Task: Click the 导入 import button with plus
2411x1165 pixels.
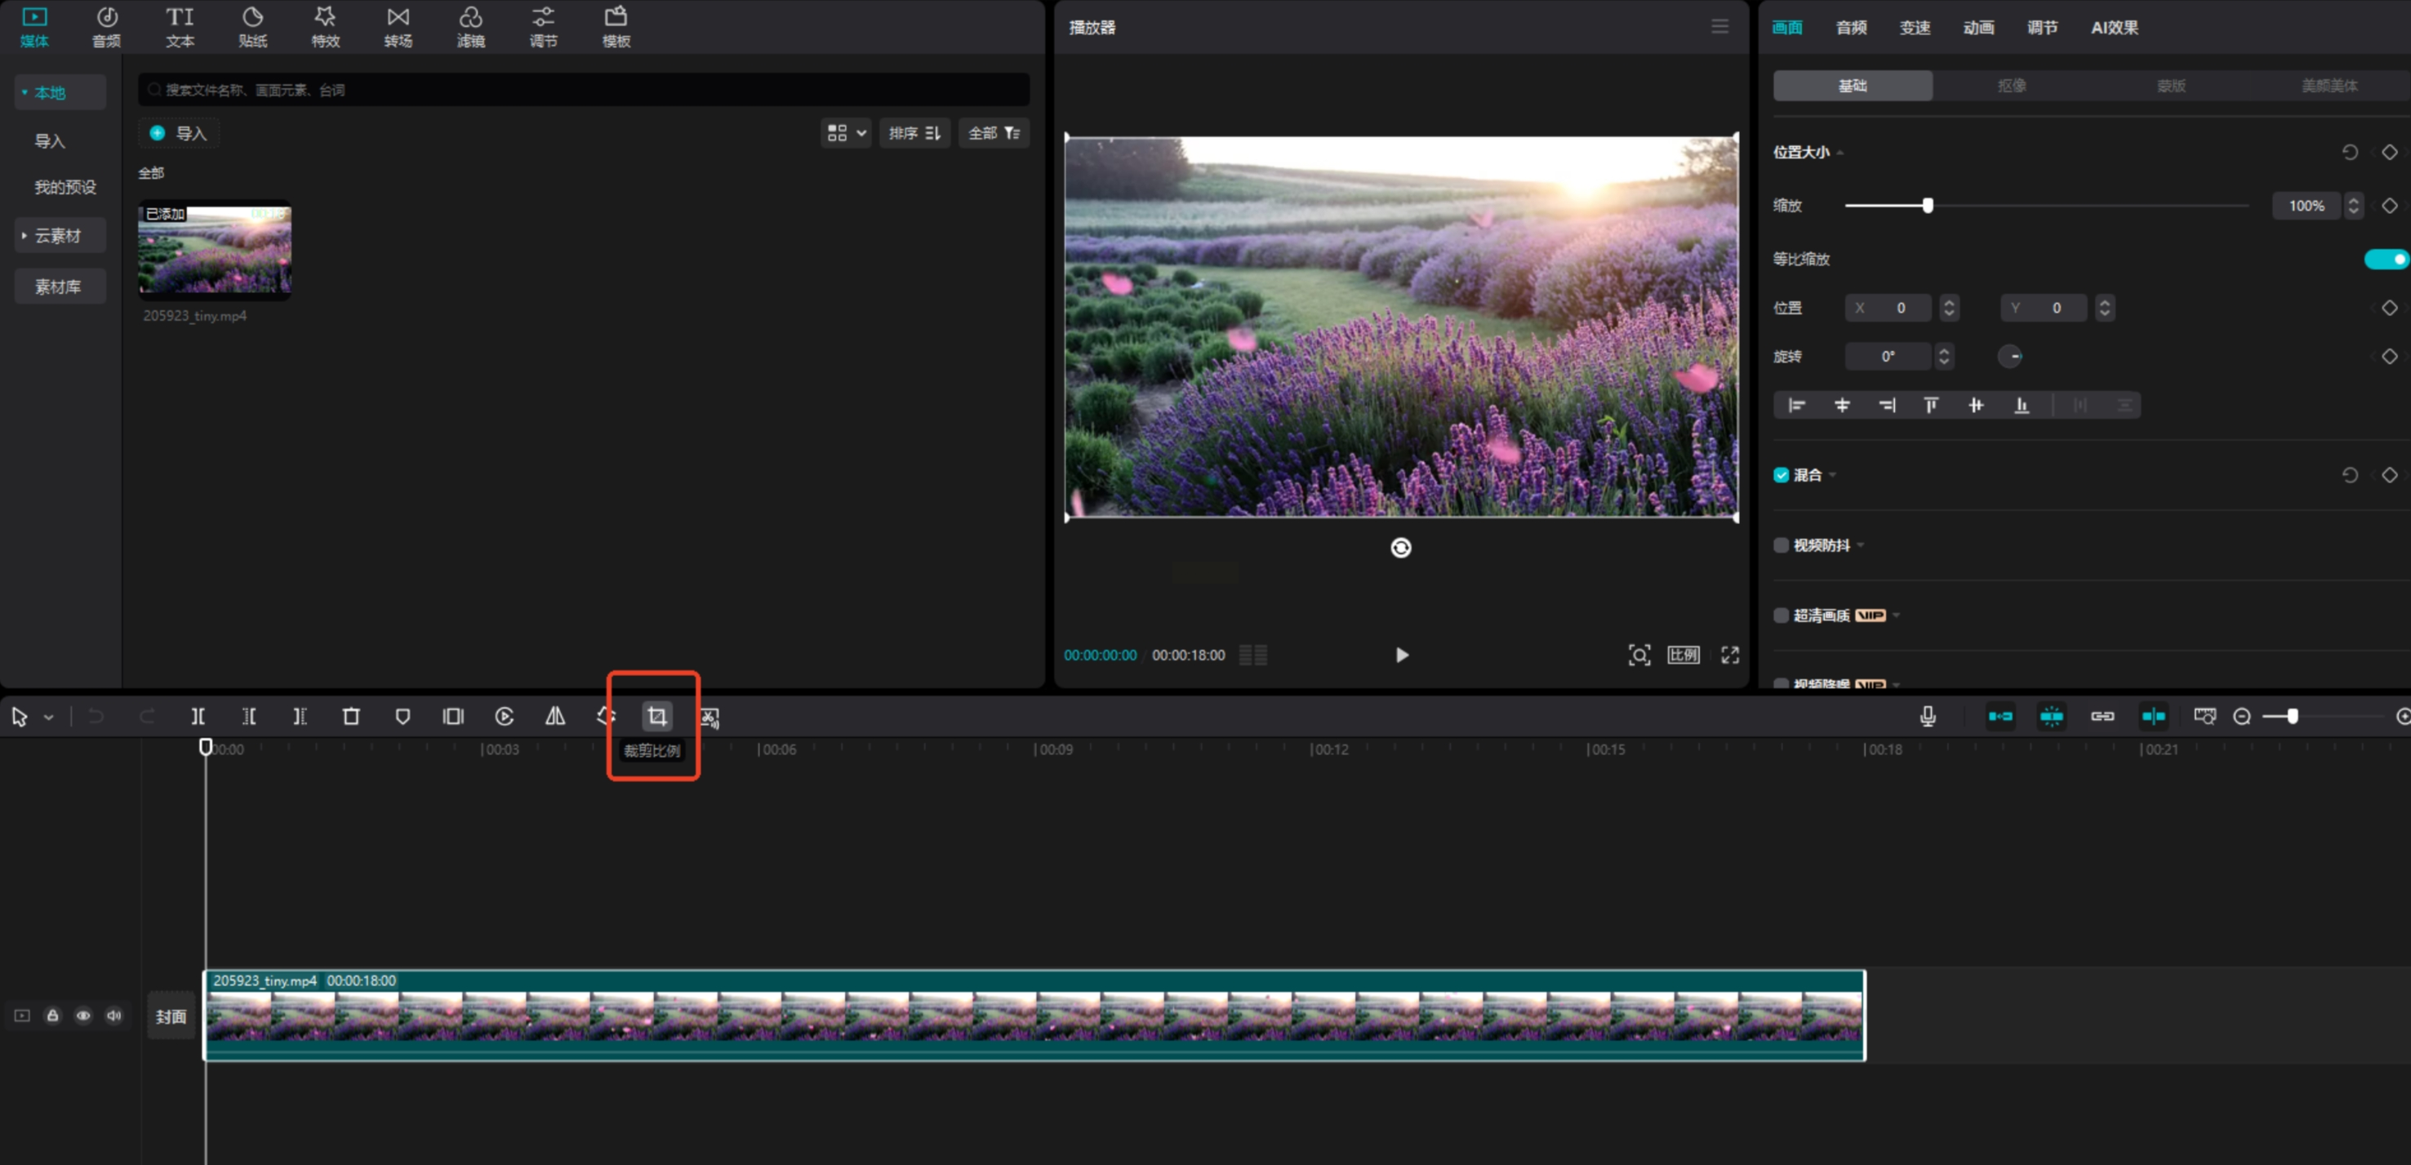Action: point(179,133)
